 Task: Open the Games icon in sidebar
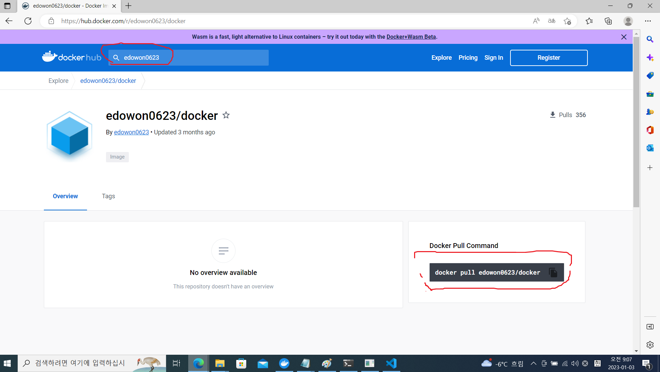click(650, 112)
